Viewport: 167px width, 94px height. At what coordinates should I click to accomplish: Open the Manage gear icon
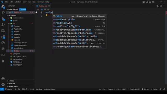pyautogui.click(x=3, y=85)
